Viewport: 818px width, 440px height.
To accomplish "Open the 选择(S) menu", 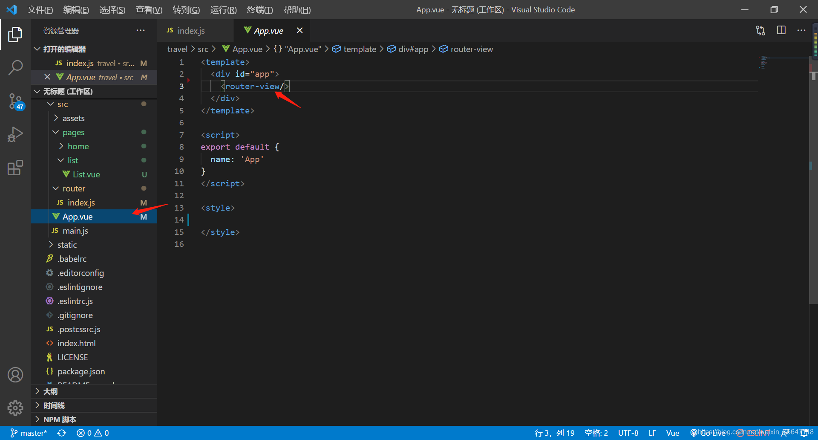I will click(x=112, y=9).
